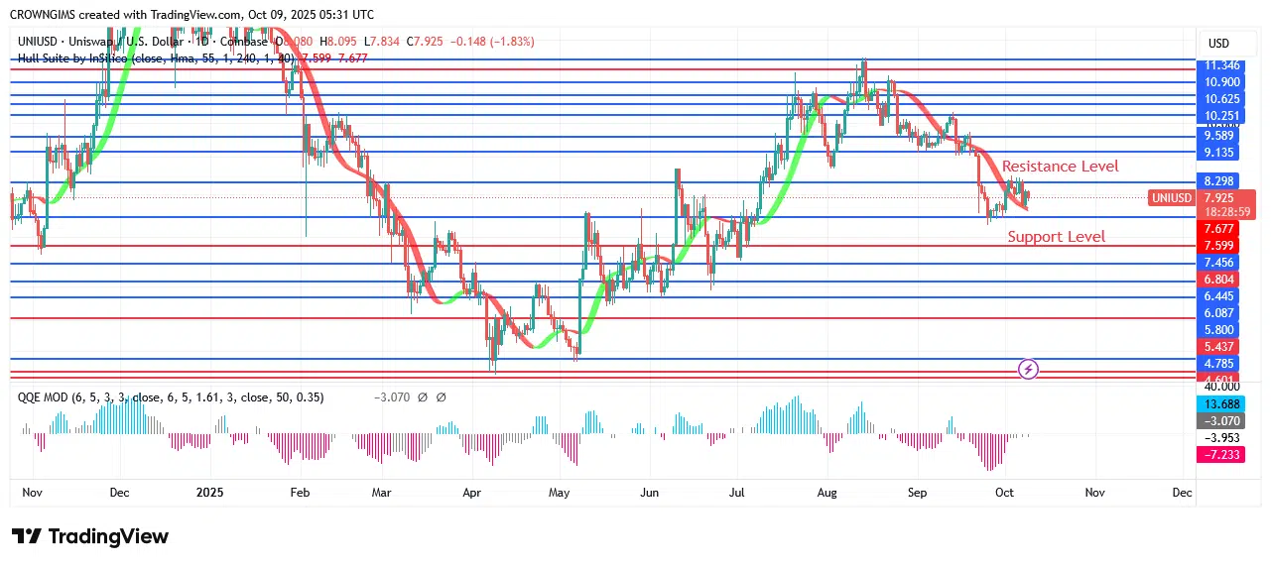The width and height of the screenshot is (1271, 566).
Task: Click the Oct label on time axis
Action: click(x=1004, y=492)
